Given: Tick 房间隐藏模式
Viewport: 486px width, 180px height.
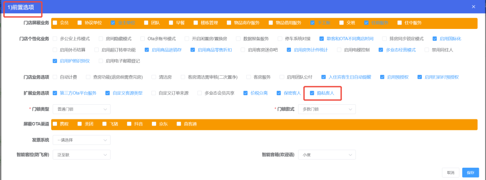Looking at the screenshot, I should tap(101, 39).
